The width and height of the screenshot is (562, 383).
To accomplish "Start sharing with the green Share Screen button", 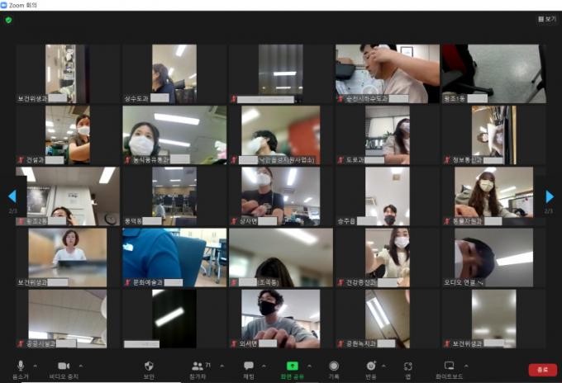I will (x=293, y=366).
